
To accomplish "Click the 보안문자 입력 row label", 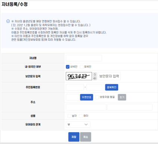I will pyautogui.click(x=33, y=76).
